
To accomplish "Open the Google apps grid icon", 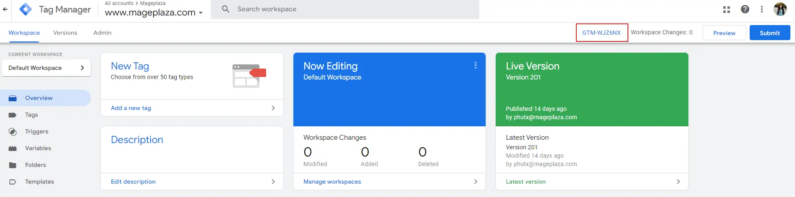I will 727,9.
